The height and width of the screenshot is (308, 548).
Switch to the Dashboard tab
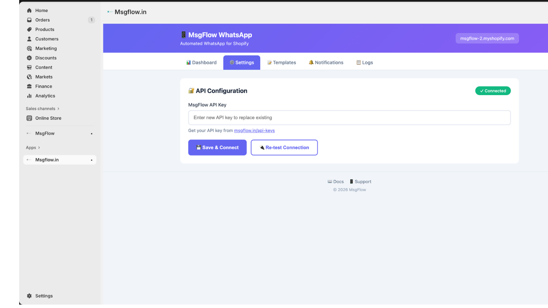[x=201, y=63]
